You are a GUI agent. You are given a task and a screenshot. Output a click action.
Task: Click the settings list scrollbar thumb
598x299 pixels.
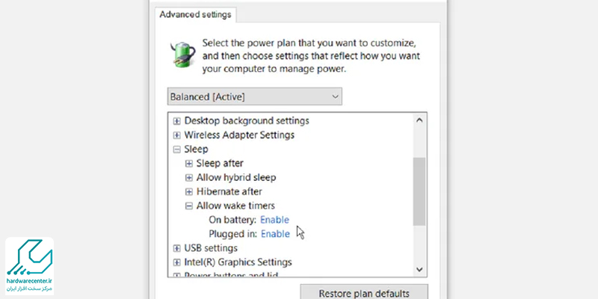pos(419,190)
